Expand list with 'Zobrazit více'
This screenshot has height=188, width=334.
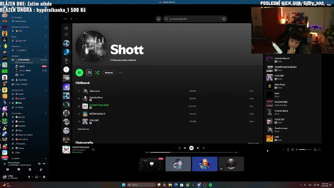83,129
